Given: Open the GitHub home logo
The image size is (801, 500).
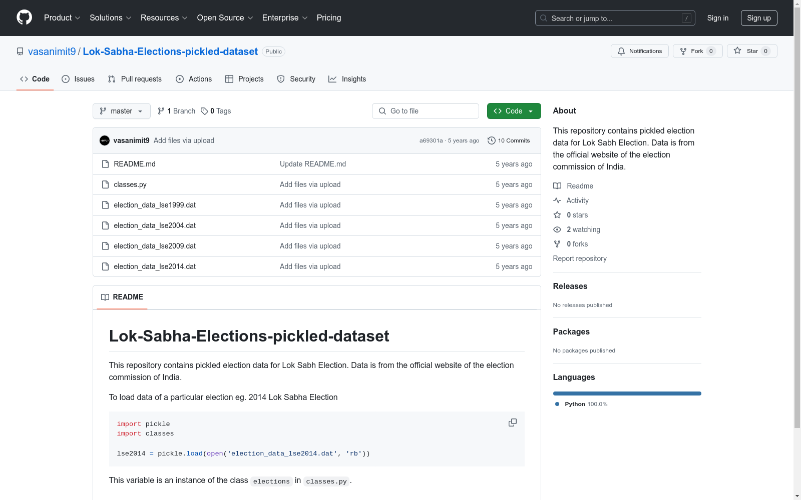Looking at the screenshot, I should point(24,17).
